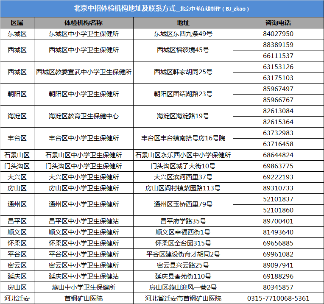Image resolution: width=324 pixels, height=304 pixels.
Task: Select the 体检机构名称 column header
Action: 84,23
